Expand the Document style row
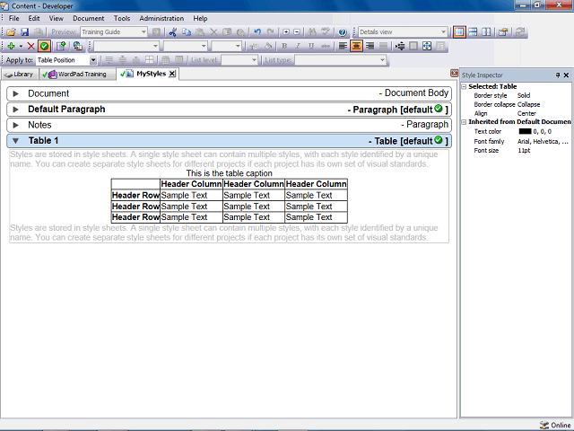574x431 pixels. coord(16,93)
